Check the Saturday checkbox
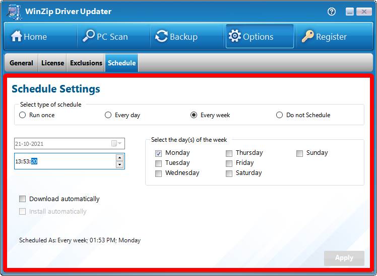This screenshot has width=377, height=276. [229, 173]
